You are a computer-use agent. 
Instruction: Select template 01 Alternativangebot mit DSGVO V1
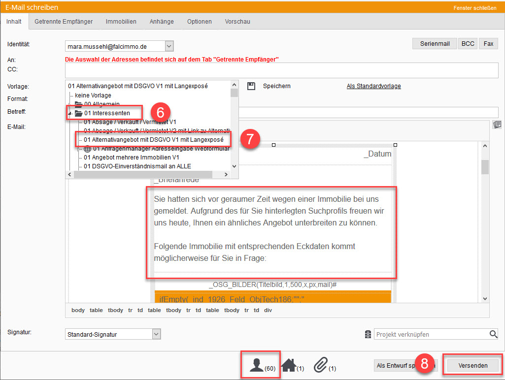(153, 140)
